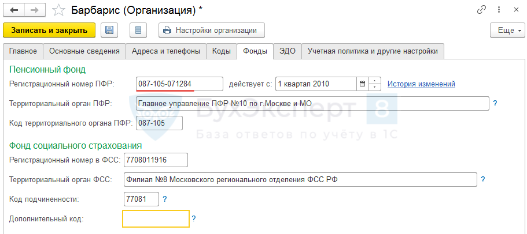Click help question mark near Код подчиненности
This screenshot has height=234, width=527.
[165, 199]
